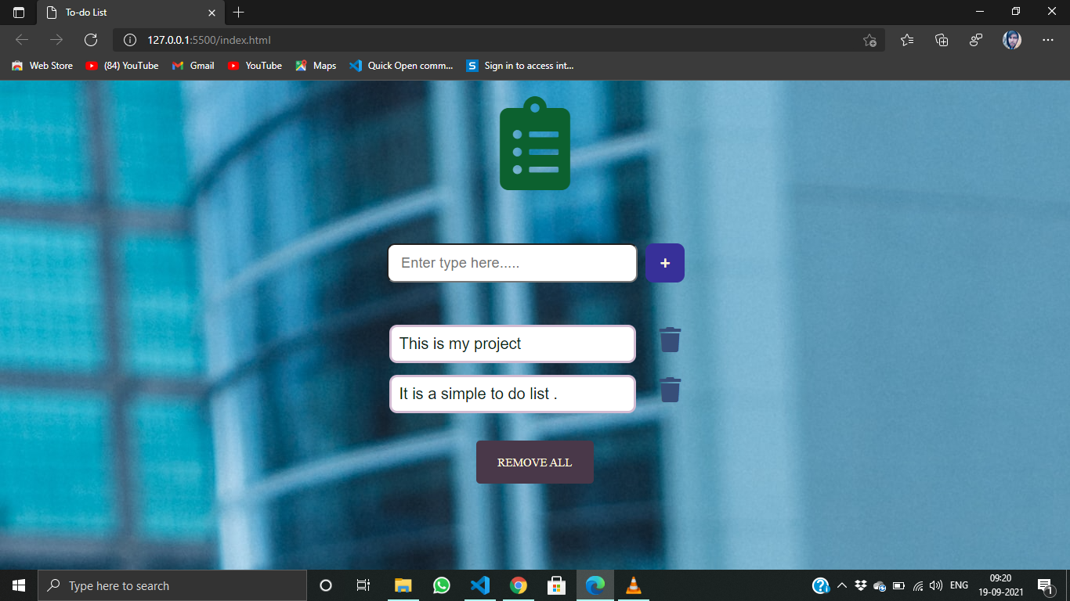Go back using the browser back arrow
The image size is (1070, 601).
pyautogui.click(x=22, y=40)
